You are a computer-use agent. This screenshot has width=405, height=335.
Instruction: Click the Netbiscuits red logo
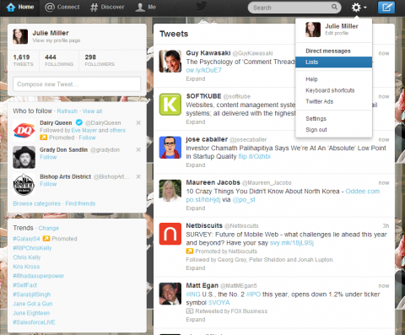coord(170,234)
